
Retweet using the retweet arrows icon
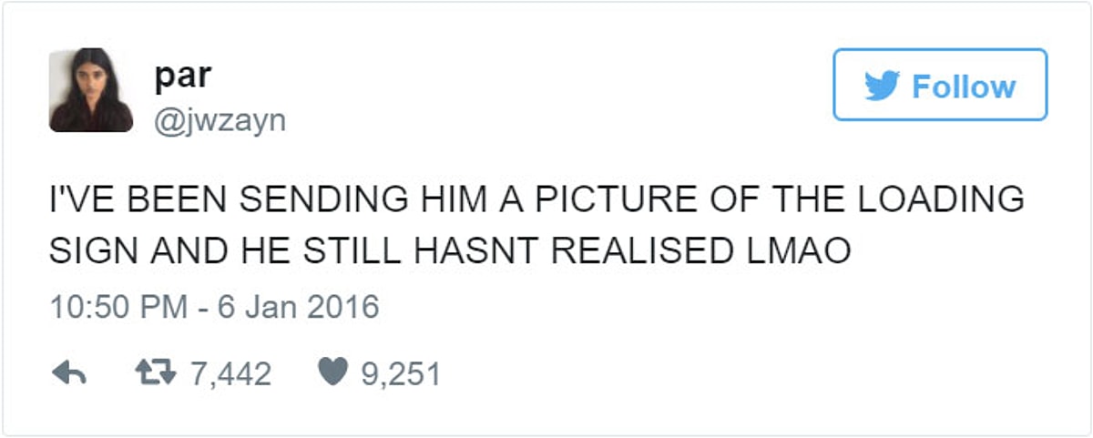coord(153,372)
